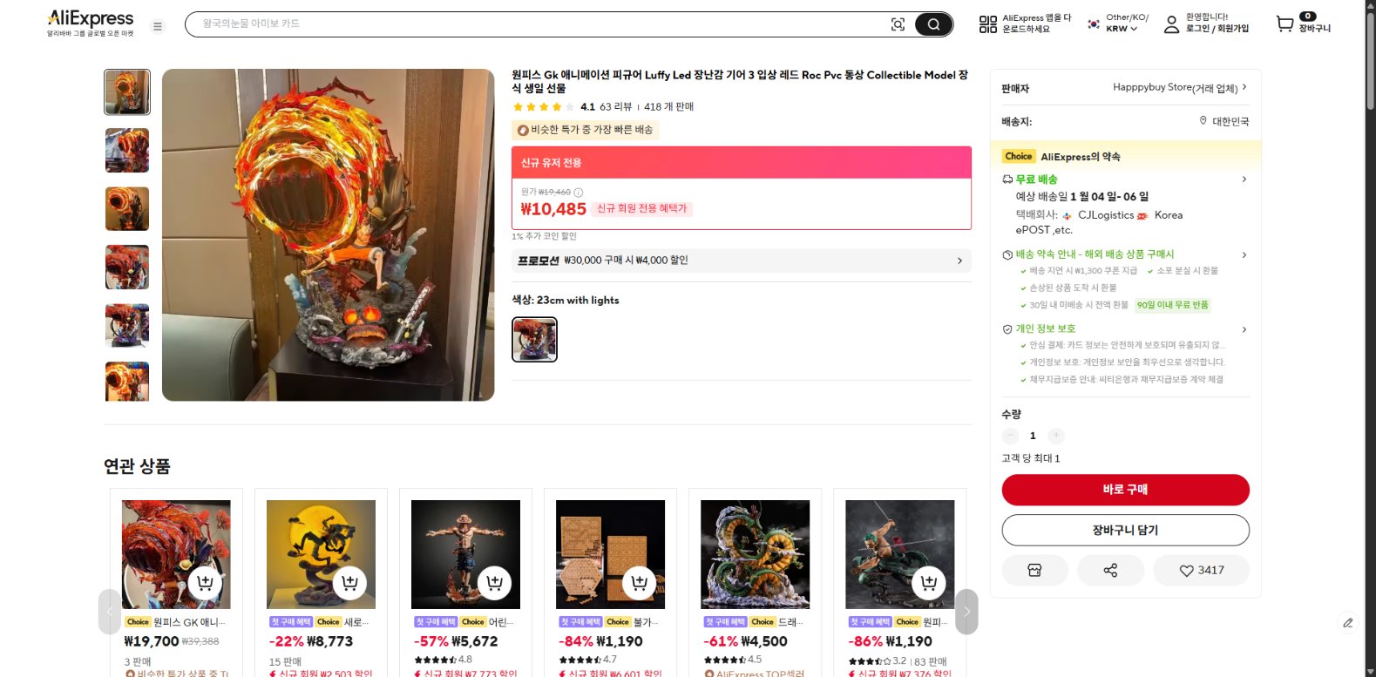Increase quantity with plus button
The height and width of the screenshot is (677, 1376).
click(x=1055, y=436)
